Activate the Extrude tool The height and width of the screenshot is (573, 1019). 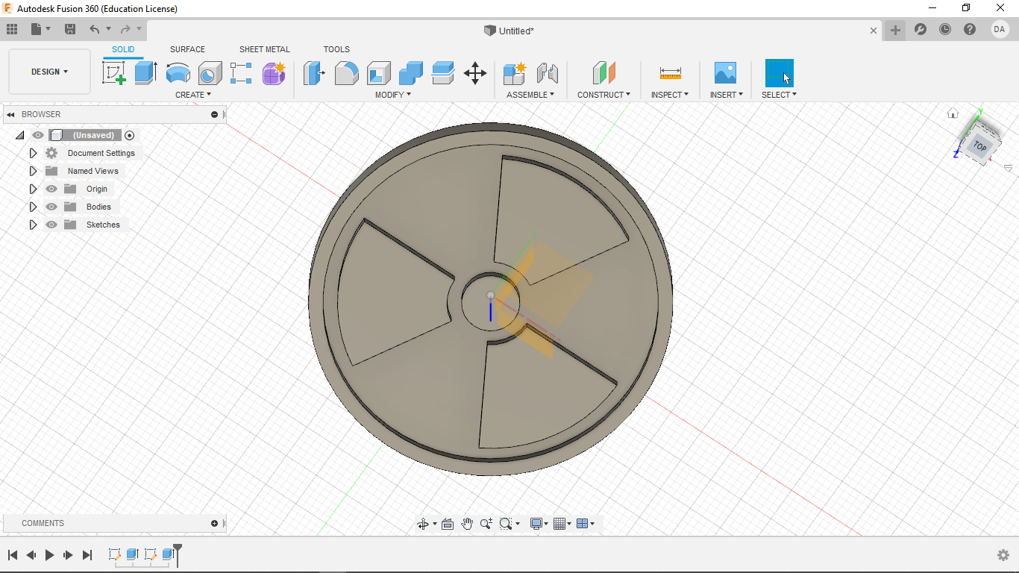[145, 73]
